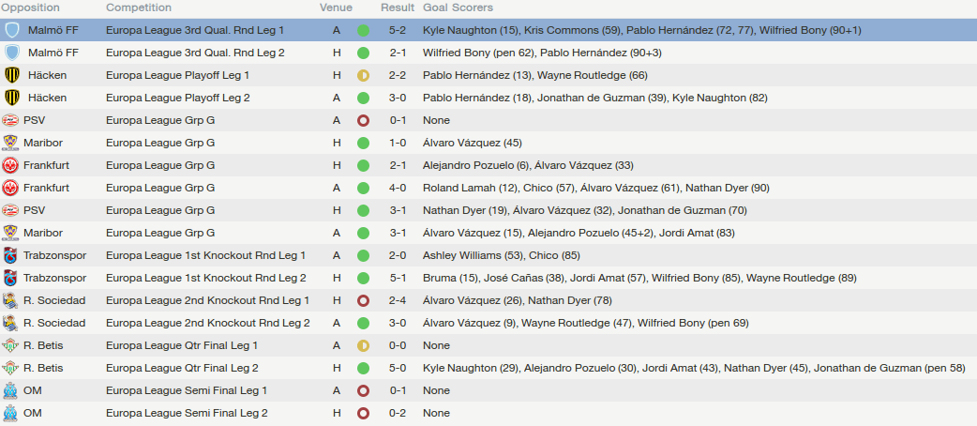Click Häcken badge in Playoff Leg 1 row
The image size is (977, 426).
pos(11,75)
